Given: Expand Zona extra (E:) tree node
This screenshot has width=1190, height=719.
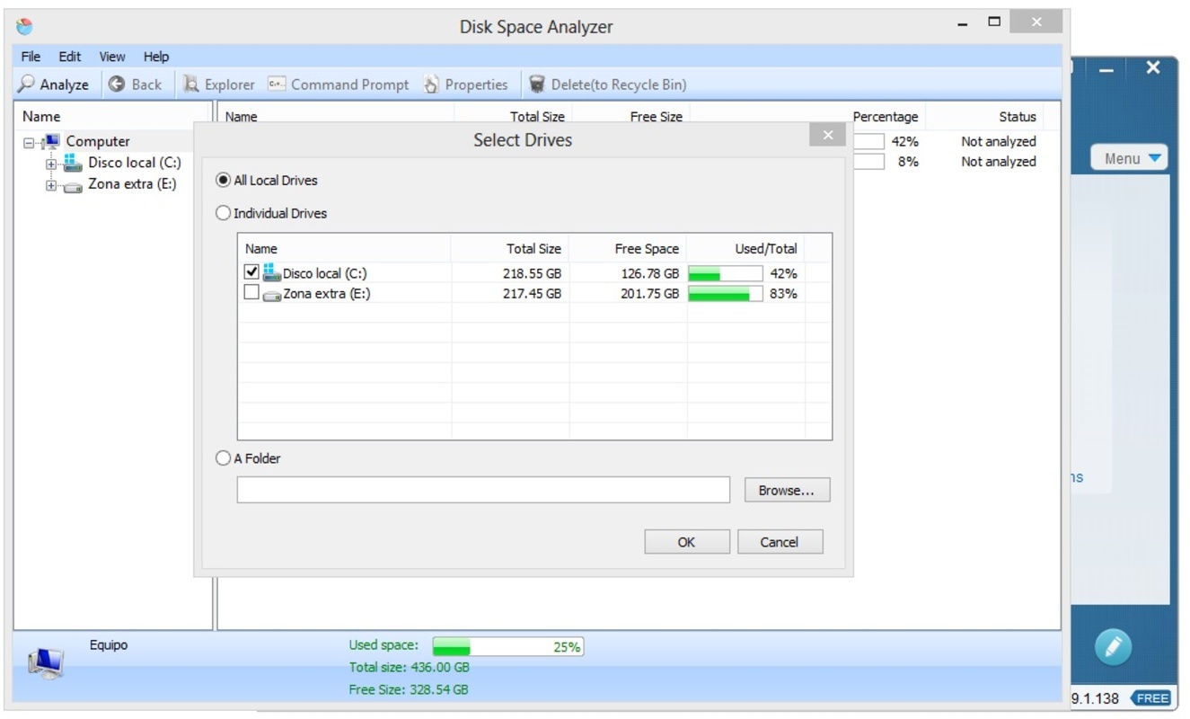Looking at the screenshot, I should [x=51, y=185].
